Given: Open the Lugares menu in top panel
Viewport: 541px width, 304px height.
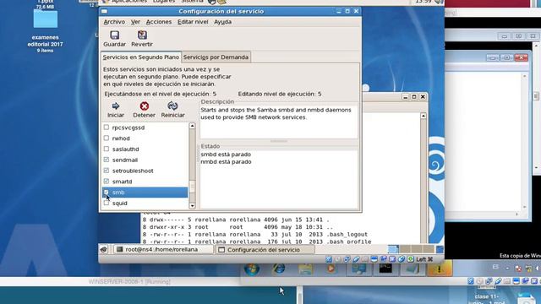Looking at the screenshot, I should coord(164,2).
